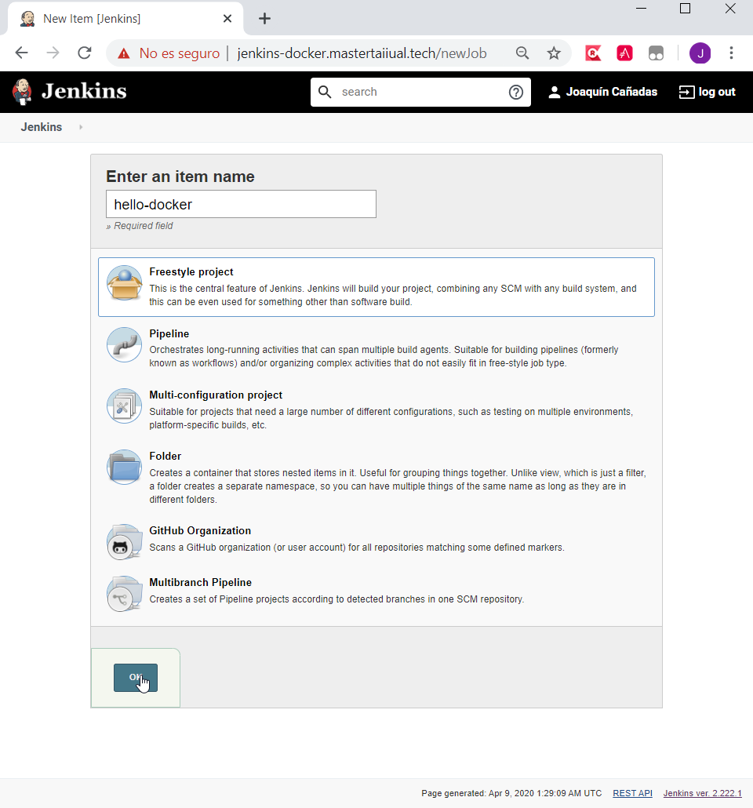Expand the breadcrumb chevron after Jenkins

pyautogui.click(x=80, y=127)
